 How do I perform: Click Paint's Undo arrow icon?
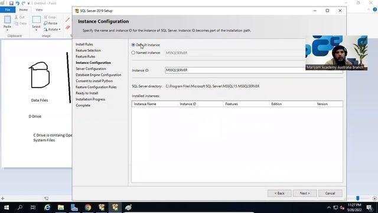(17, 3)
